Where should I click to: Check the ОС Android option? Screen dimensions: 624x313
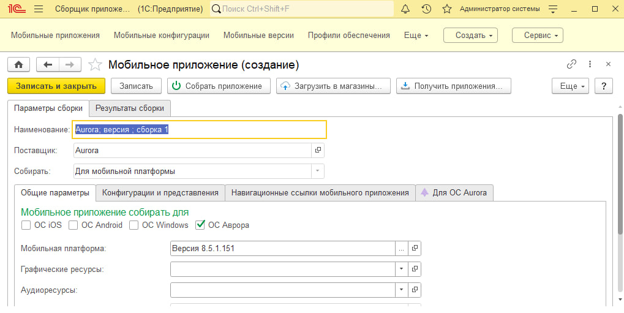point(73,225)
